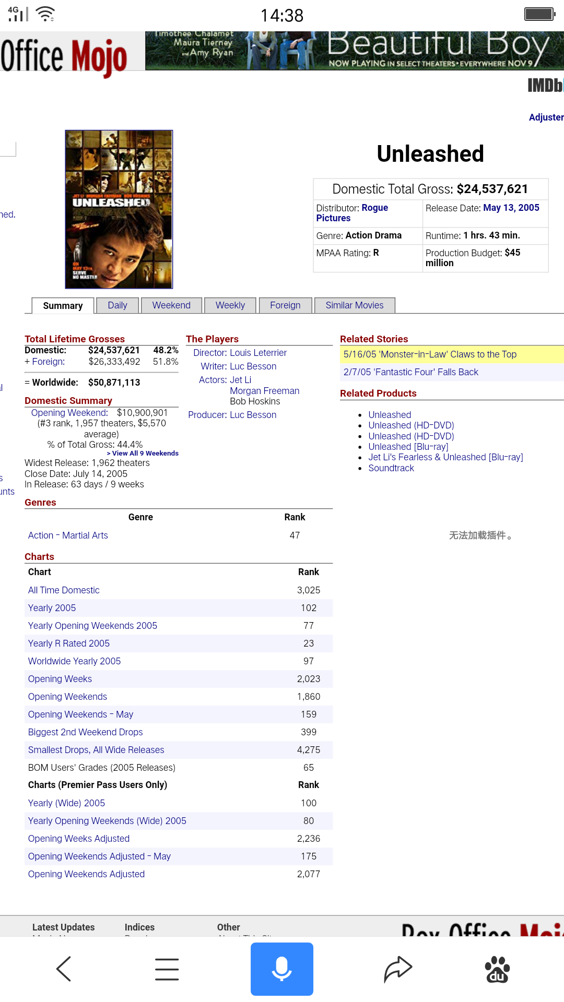The image size is (564, 1002).
Task: Tap the 4G signal strength icon
Action: [x=18, y=14]
